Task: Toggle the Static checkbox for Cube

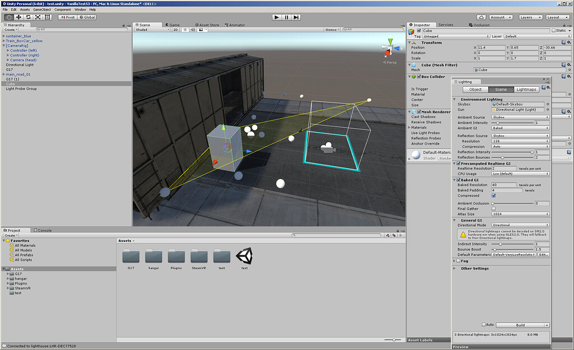Action: [x=554, y=30]
